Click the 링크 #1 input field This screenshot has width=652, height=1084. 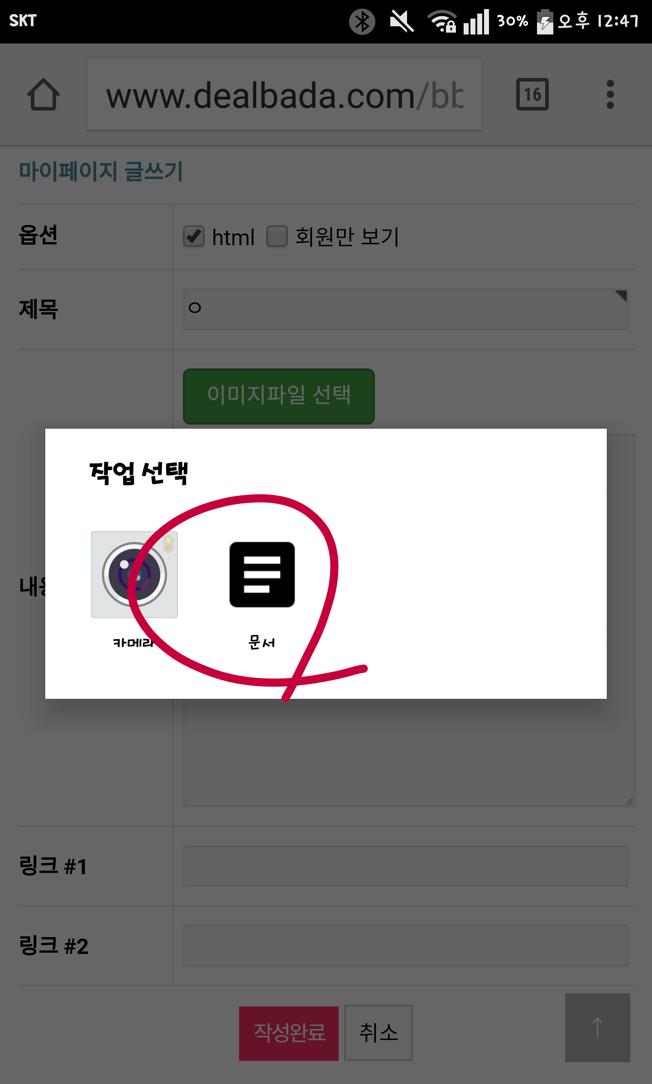click(405, 866)
